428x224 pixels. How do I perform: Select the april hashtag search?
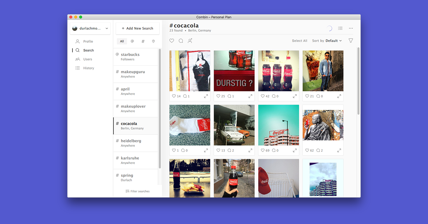[136, 91]
